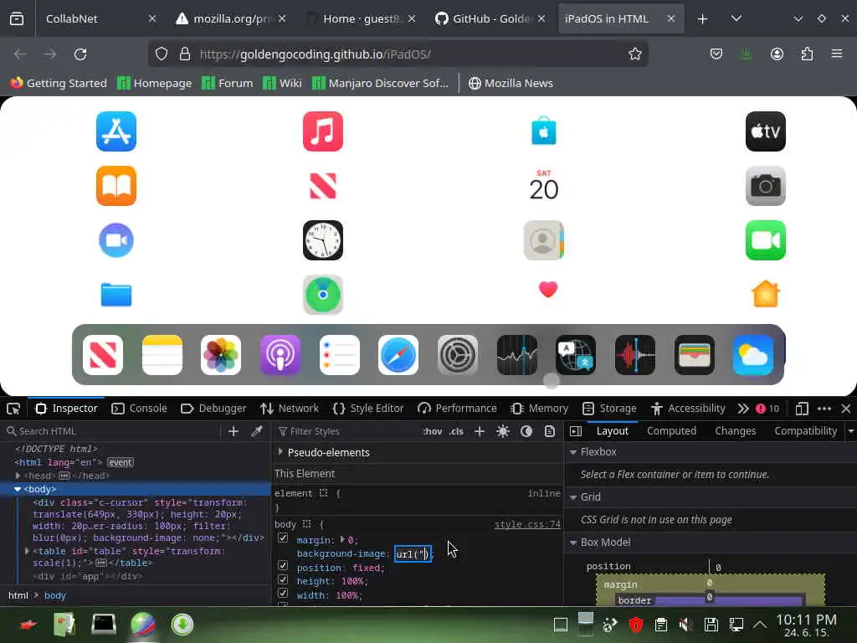The image size is (857, 643).
Task: Toggle dark color scheme simulation icon
Action: [x=526, y=431]
